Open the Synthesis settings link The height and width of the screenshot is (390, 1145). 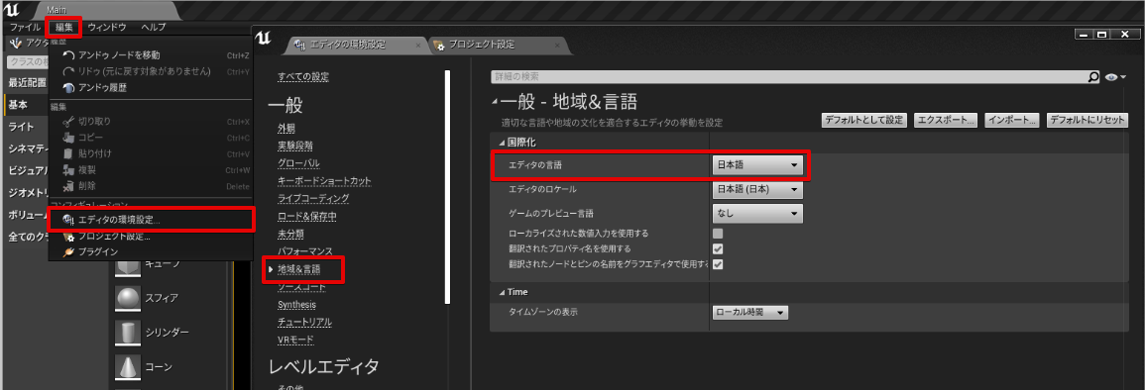click(296, 304)
